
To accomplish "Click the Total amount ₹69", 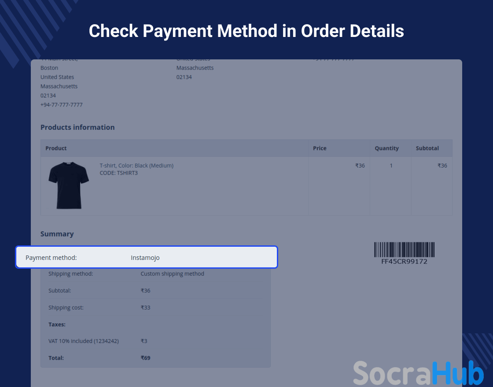I will 145,358.
